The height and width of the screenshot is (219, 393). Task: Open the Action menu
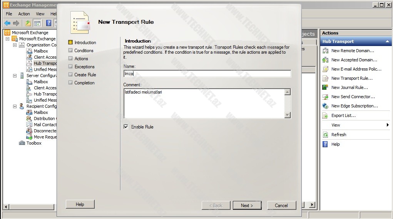[24, 14]
